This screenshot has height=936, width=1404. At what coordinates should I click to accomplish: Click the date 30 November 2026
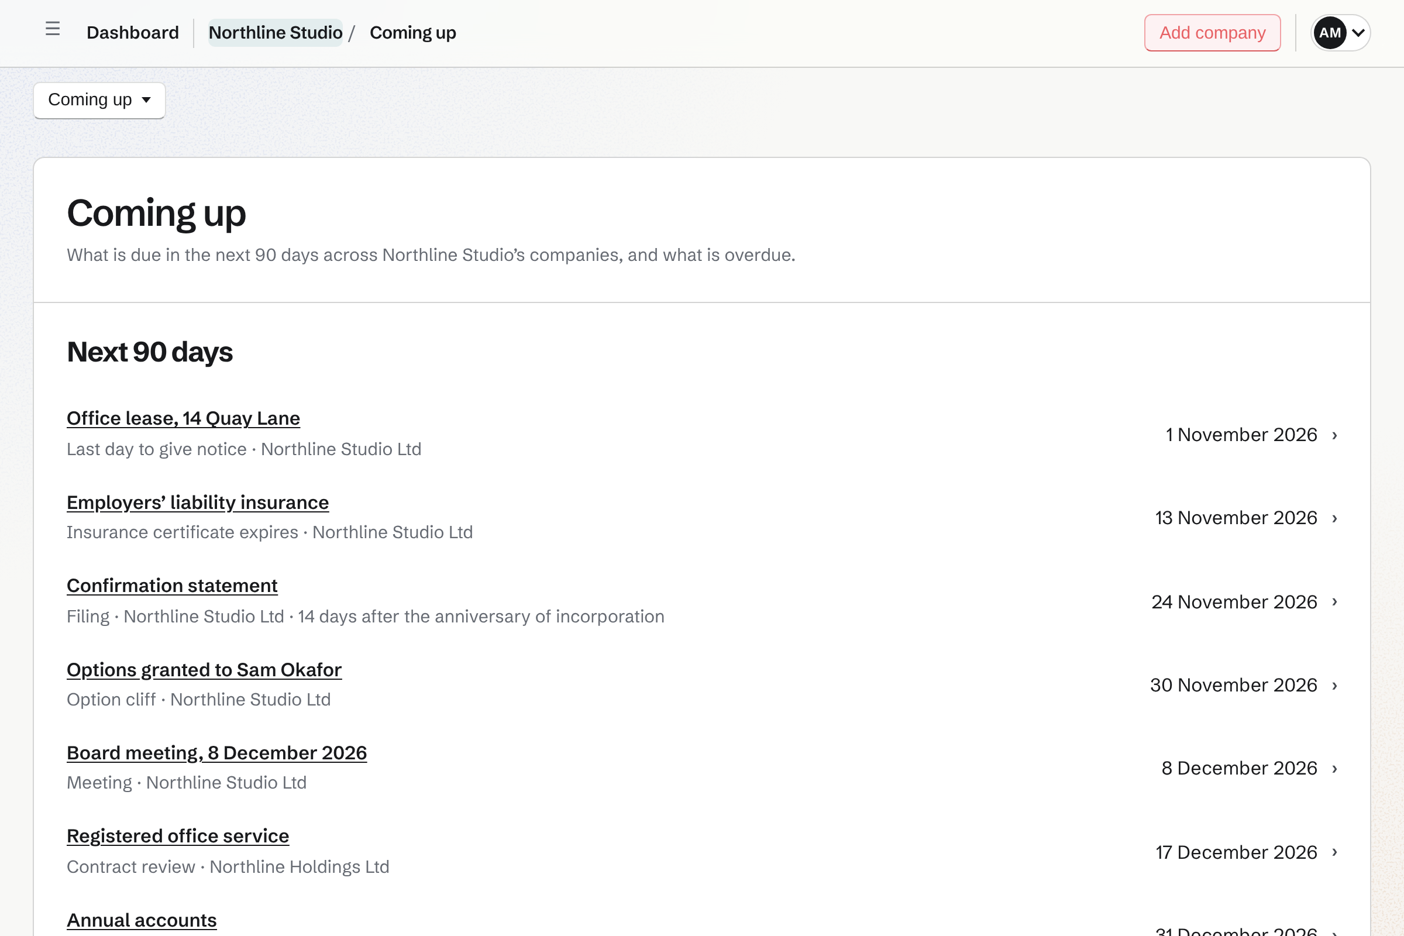click(x=1233, y=684)
